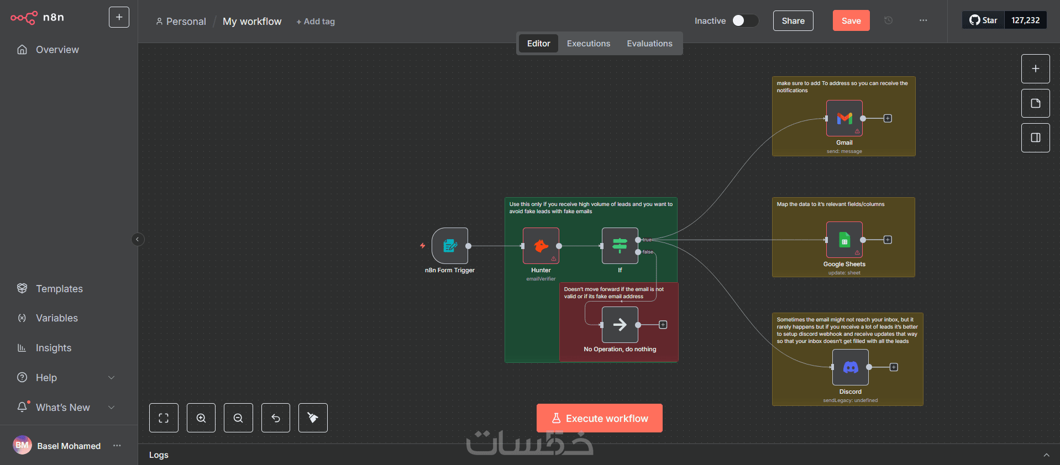The image size is (1060, 465).
Task: Click the Form Trigger lightning bolt icon
Action: click(x=423, y=246)
